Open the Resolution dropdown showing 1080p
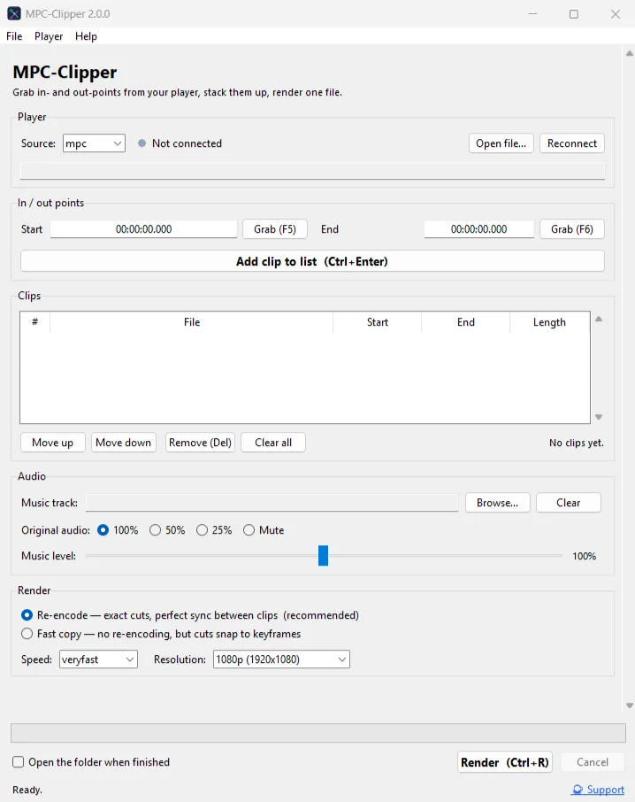The height and width of the screenshot is (802, 635). [x=281, y=659]
